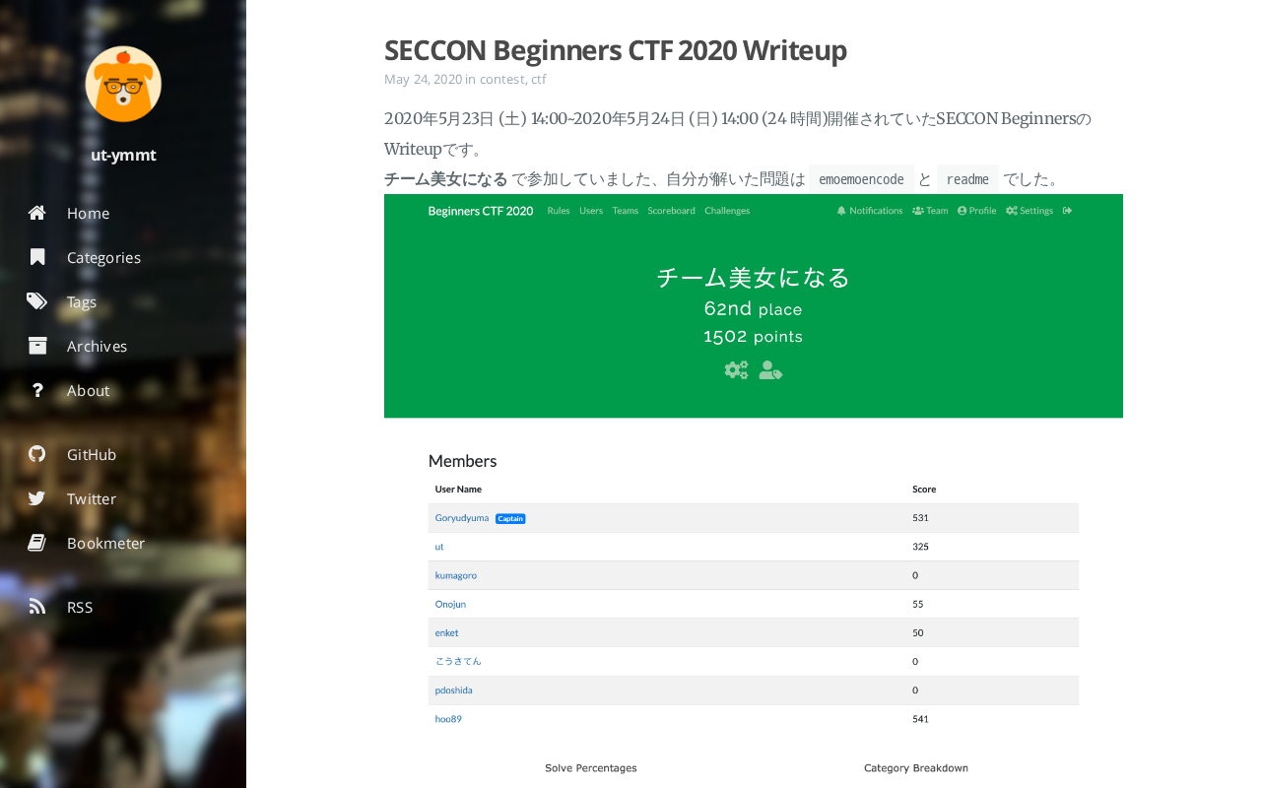Click the RSS feed icon

click(37, 607)
